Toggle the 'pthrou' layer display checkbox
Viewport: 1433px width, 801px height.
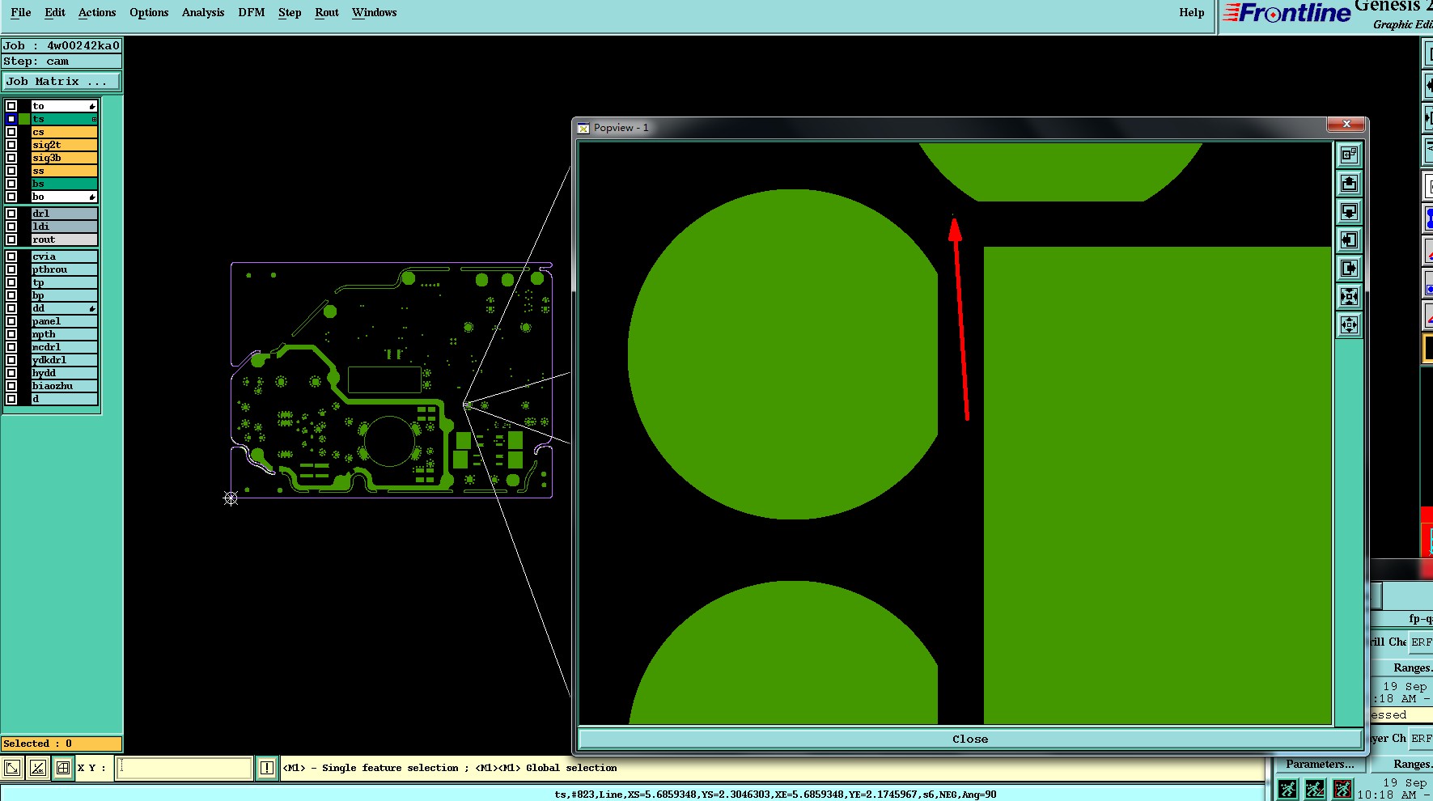pos(11,269)
